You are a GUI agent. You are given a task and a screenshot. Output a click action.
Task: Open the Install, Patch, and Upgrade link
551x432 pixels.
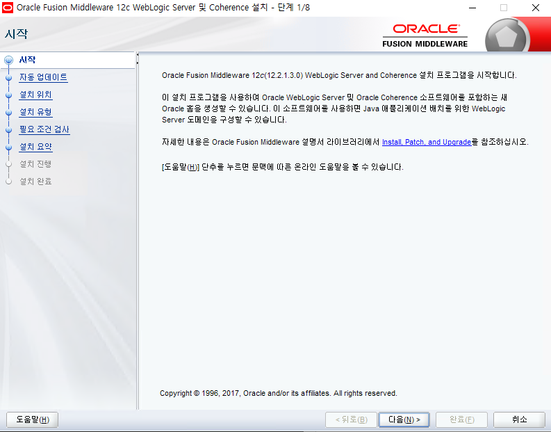427,142
